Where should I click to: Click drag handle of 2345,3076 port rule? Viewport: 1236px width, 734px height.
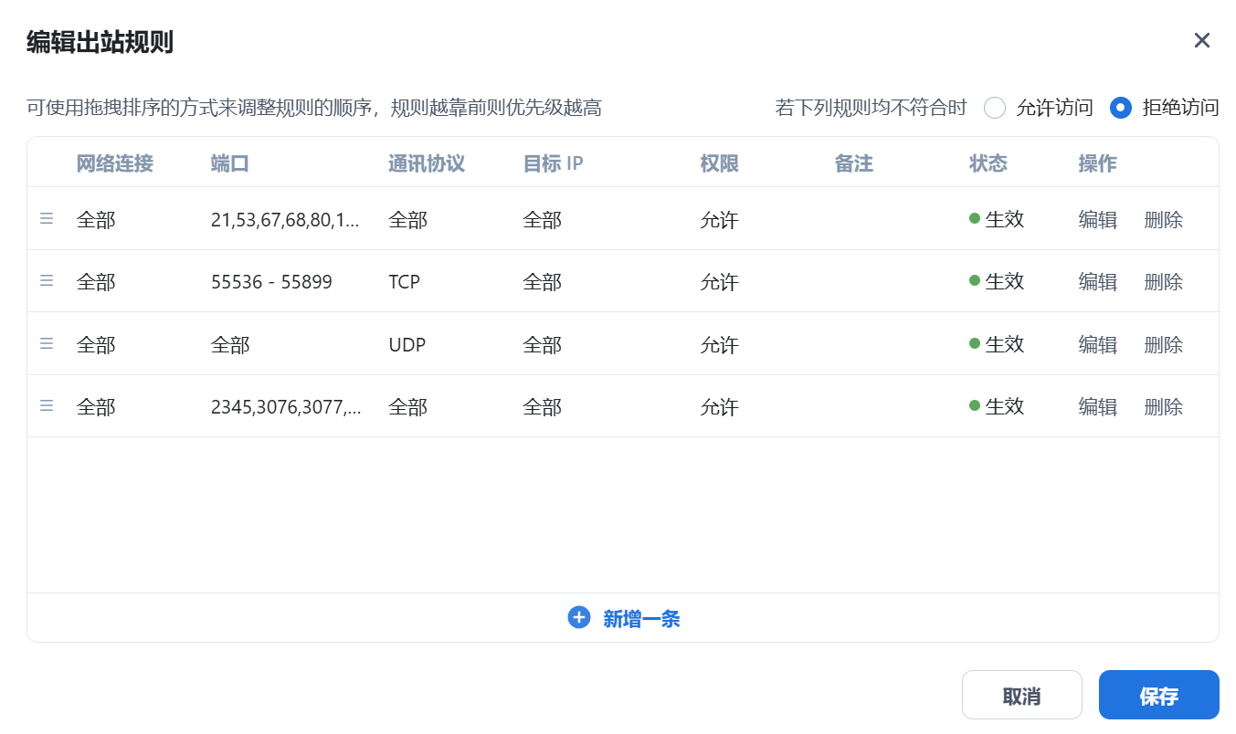pos(47,406)
